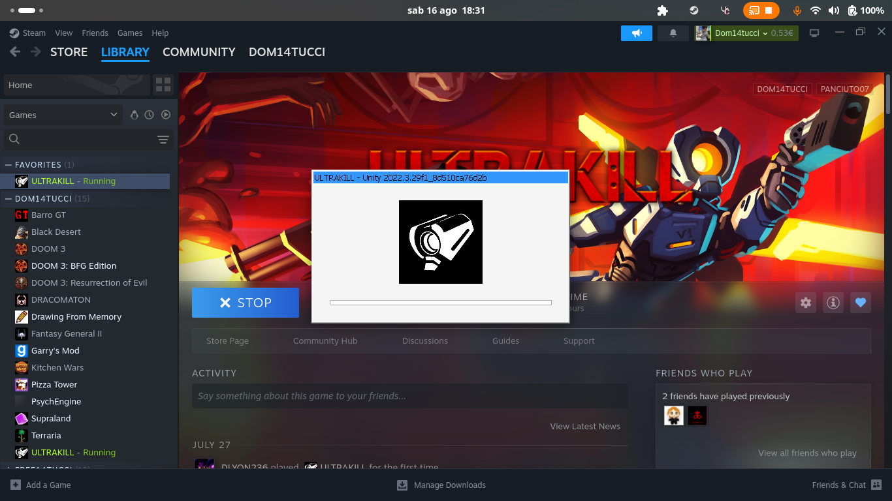The height and width of the screenshot is (501, 892).
Task: Click the DOOM 3 game icon
Action: pyautogui.click(x=22, y=249)
